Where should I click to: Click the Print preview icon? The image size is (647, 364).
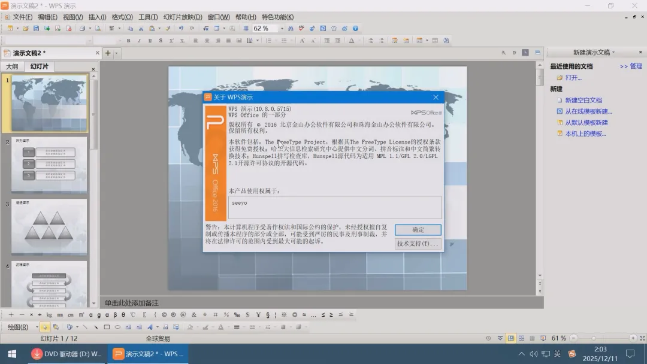pos(98,29)
